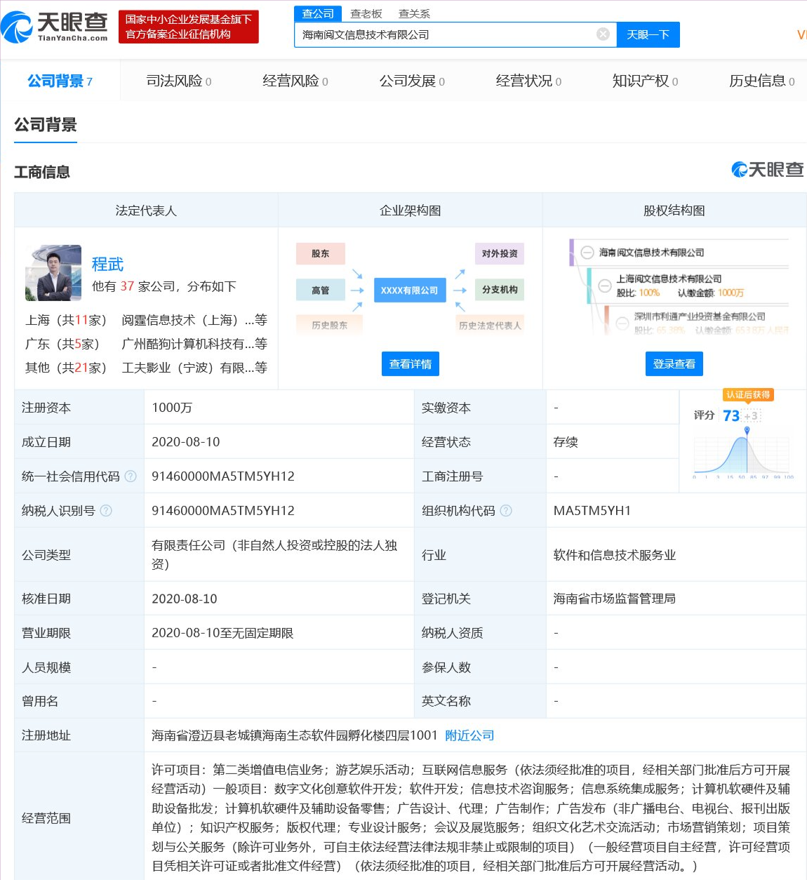This screenshot has height=880, width=807.
Task: Click the 对外投资 node in the diagram
Action: pyautogui.click(x=499, y=253)
